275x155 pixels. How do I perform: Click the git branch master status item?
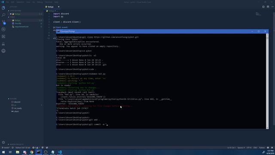click(x=6, y=148)
